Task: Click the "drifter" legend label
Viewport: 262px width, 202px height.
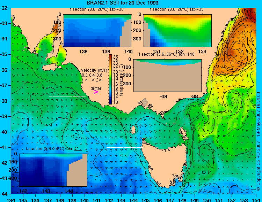Action: click(x=96, y=88)
